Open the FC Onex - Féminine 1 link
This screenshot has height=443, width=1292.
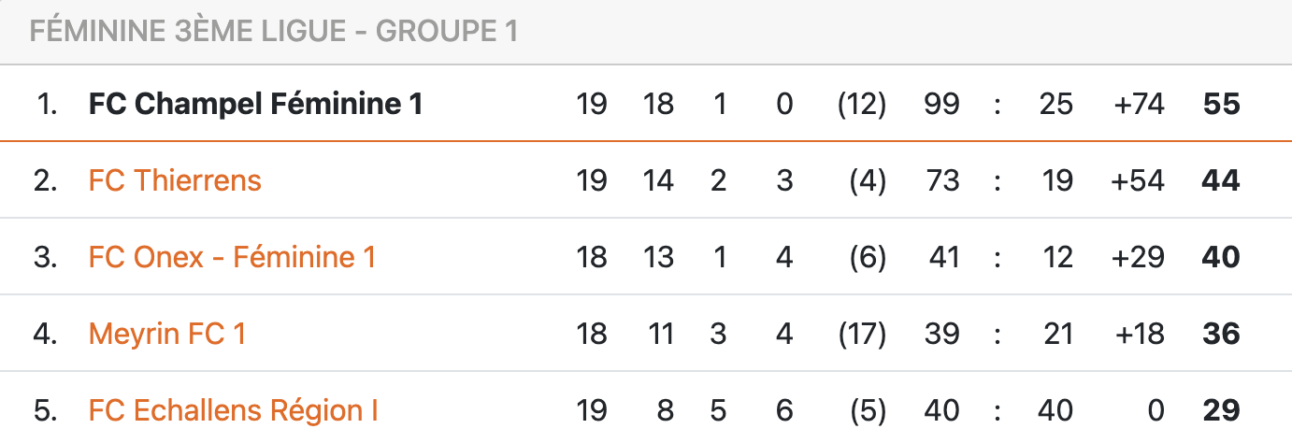click(x=232, y=257)
